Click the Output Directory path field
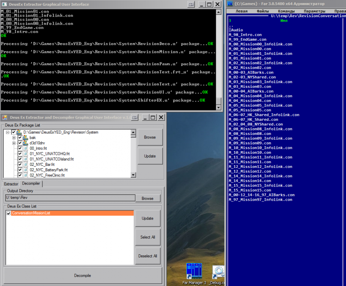Image resolution: width=346 pixels, height=286 pixels. tap(70, 198)
